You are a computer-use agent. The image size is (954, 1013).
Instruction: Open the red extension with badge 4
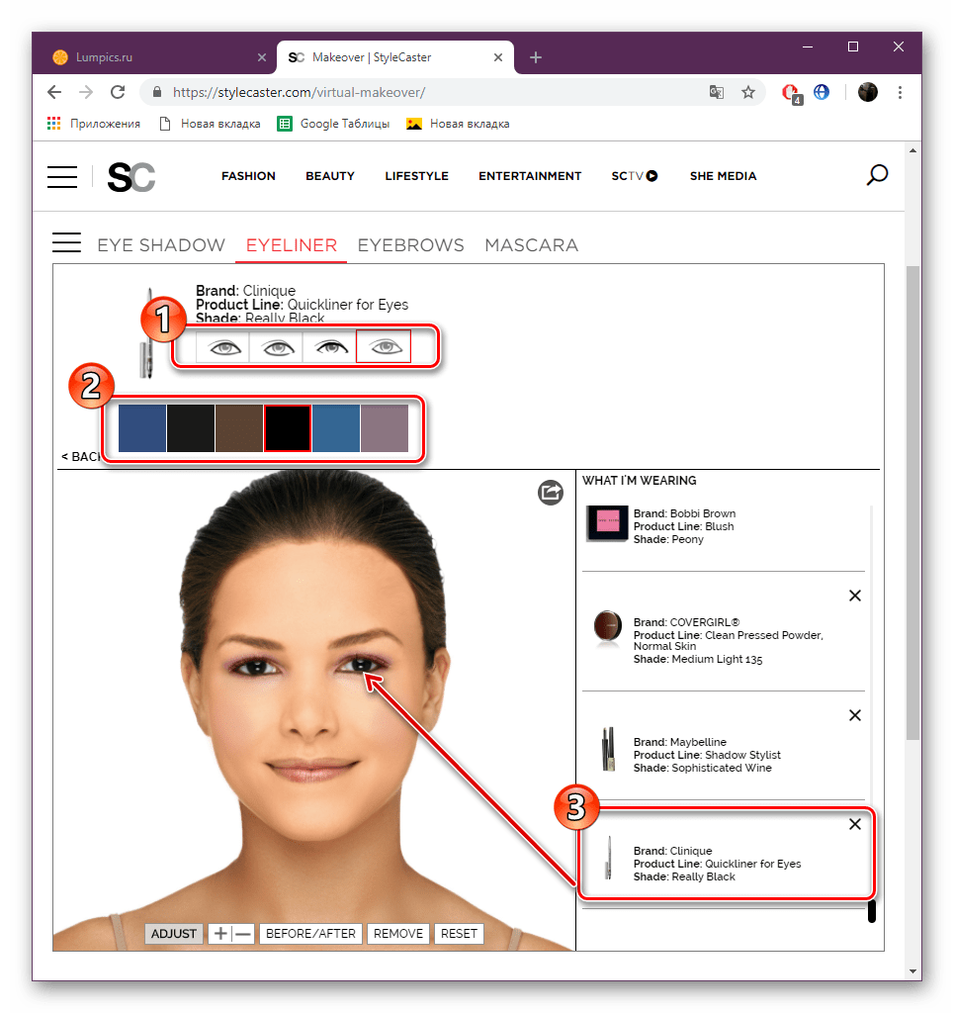tap(791, 94)
